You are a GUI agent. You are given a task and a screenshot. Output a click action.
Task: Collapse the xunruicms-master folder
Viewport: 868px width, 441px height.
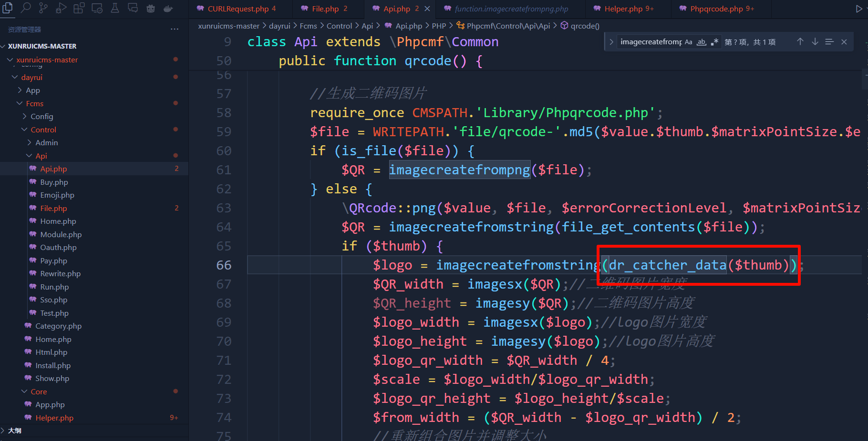coord(47,60)
